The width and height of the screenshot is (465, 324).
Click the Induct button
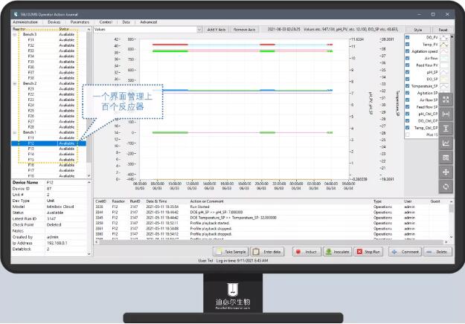(x=307, y=252)
